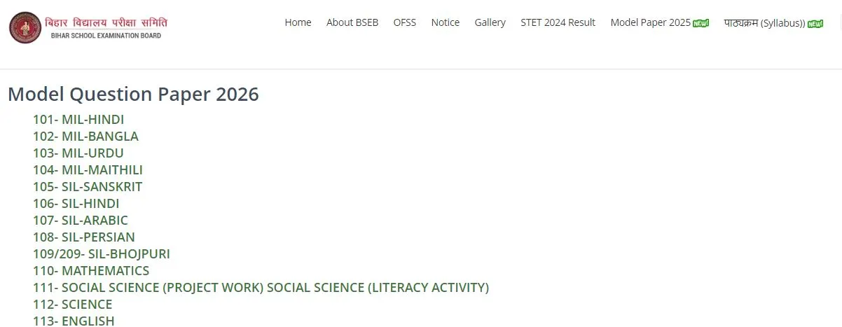Click the Bihar School Examination Board logo
The width and height of the screenshot is (842, 327).
88,27
